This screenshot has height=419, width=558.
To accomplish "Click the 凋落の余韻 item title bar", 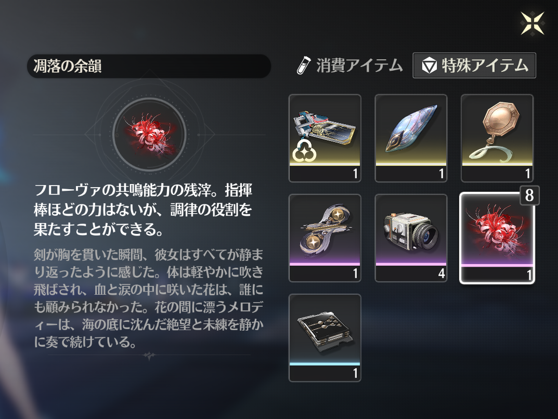I will tap(149, 66).
